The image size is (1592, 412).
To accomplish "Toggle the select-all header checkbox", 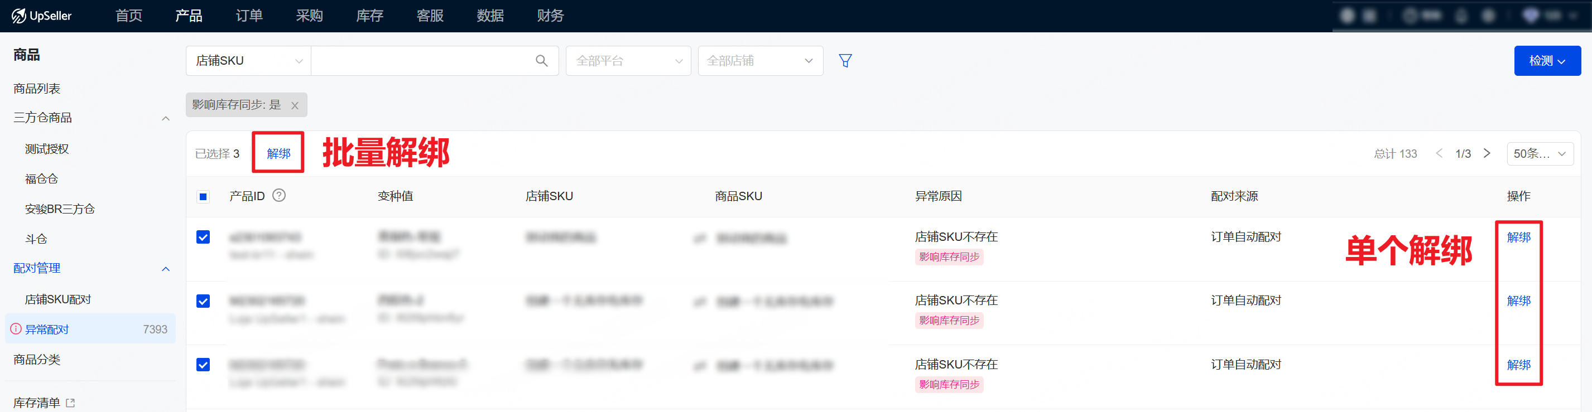I will pyautogui.click(x=203, y=196).
